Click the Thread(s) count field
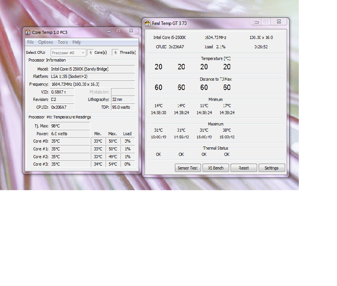 click(115, 53)
